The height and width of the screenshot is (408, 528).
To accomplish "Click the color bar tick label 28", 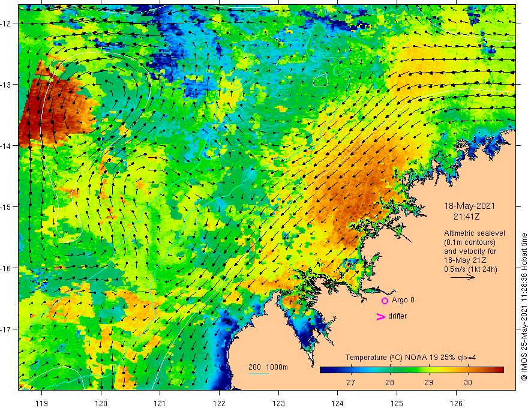I will pyautogui.click(x=390, y=382).
